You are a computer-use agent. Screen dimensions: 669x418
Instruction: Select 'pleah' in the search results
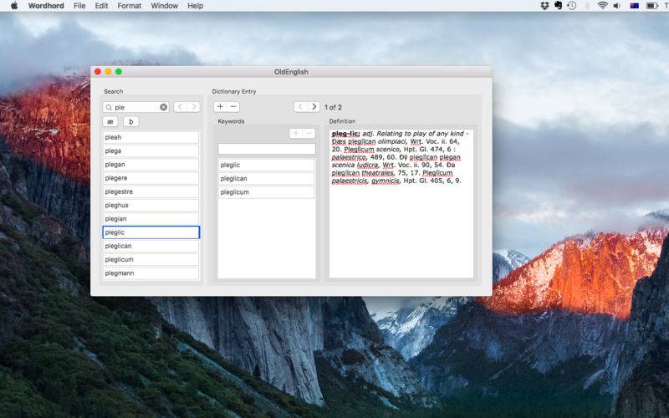(x=151, y=137)
